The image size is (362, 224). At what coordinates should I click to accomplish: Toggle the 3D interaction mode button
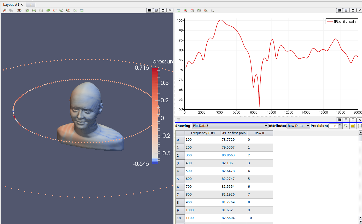click(19, 10)
